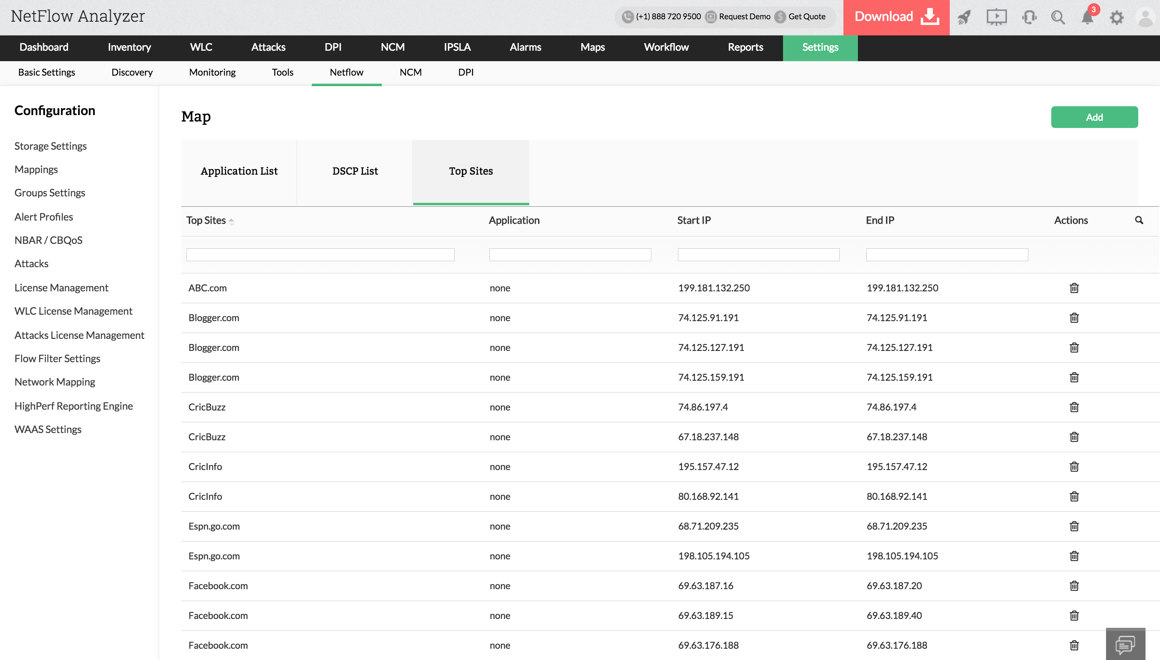
Task: Sort by the Top Sites column arrow
Action: coord(231,221)
